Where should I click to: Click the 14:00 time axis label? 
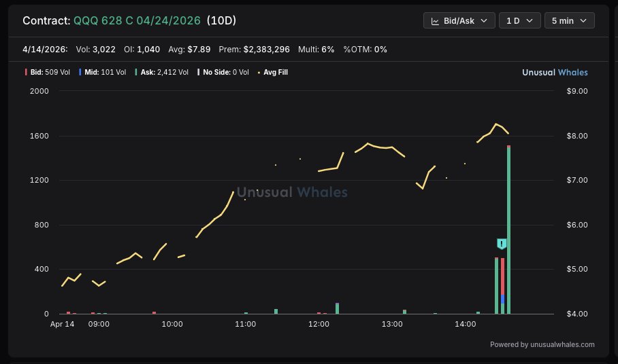pos(465,325)
